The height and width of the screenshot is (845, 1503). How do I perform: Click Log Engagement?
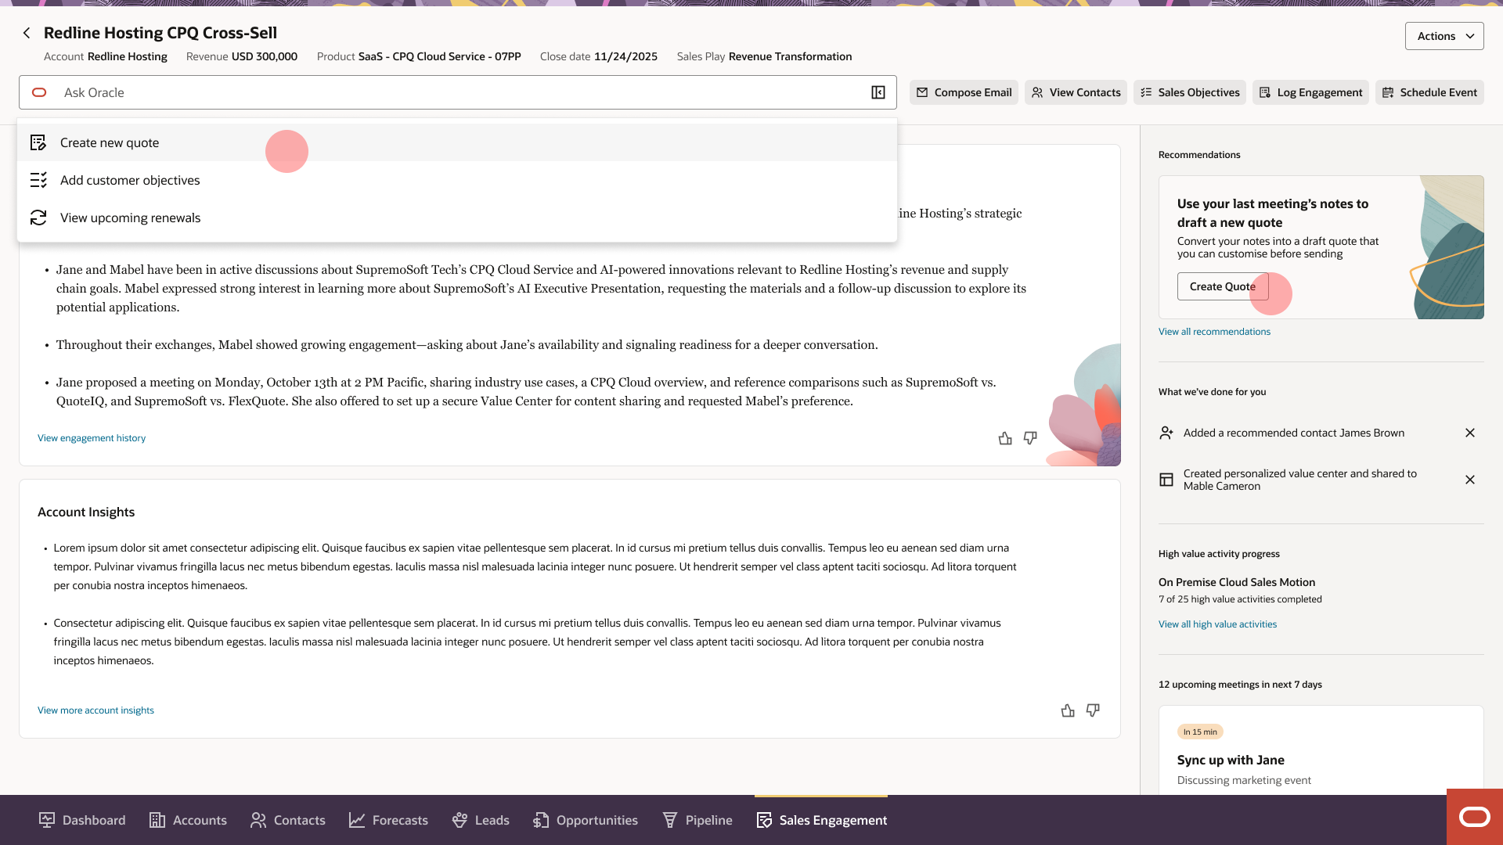(x=1310, y=92)
